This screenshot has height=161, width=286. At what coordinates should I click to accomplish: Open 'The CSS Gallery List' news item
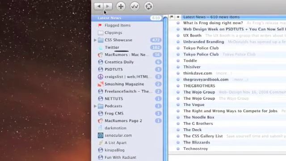click(203, 136)
